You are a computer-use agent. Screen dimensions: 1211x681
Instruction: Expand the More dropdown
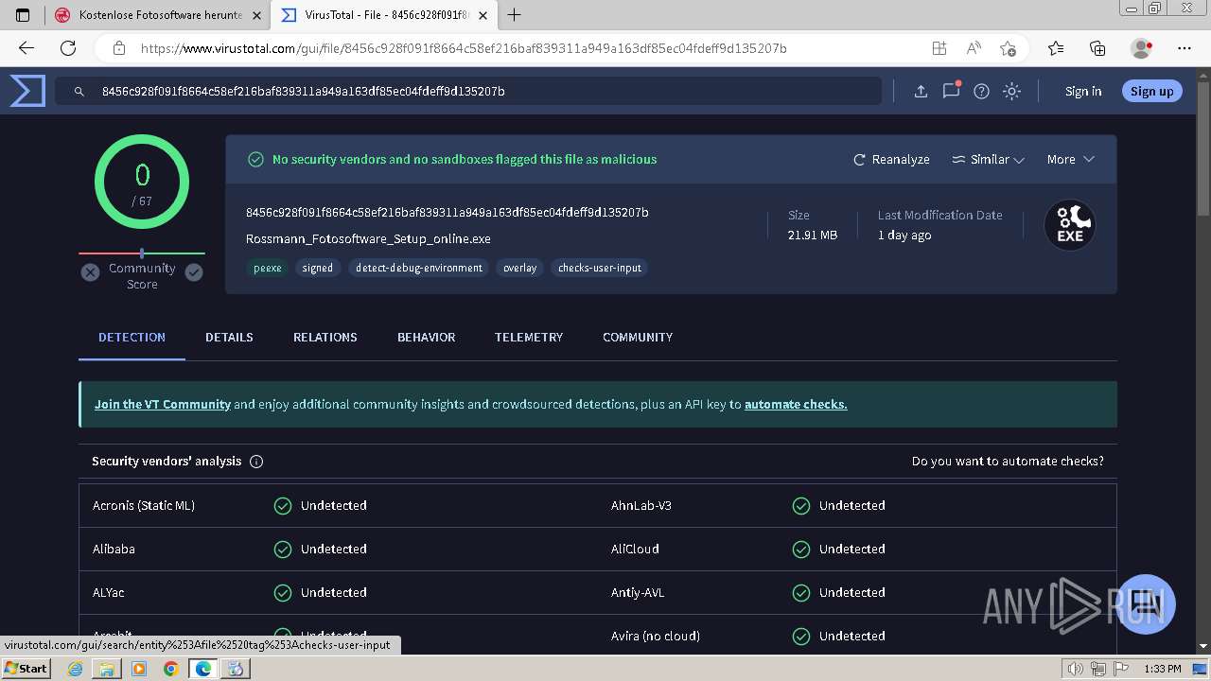tap(1070, 159)
